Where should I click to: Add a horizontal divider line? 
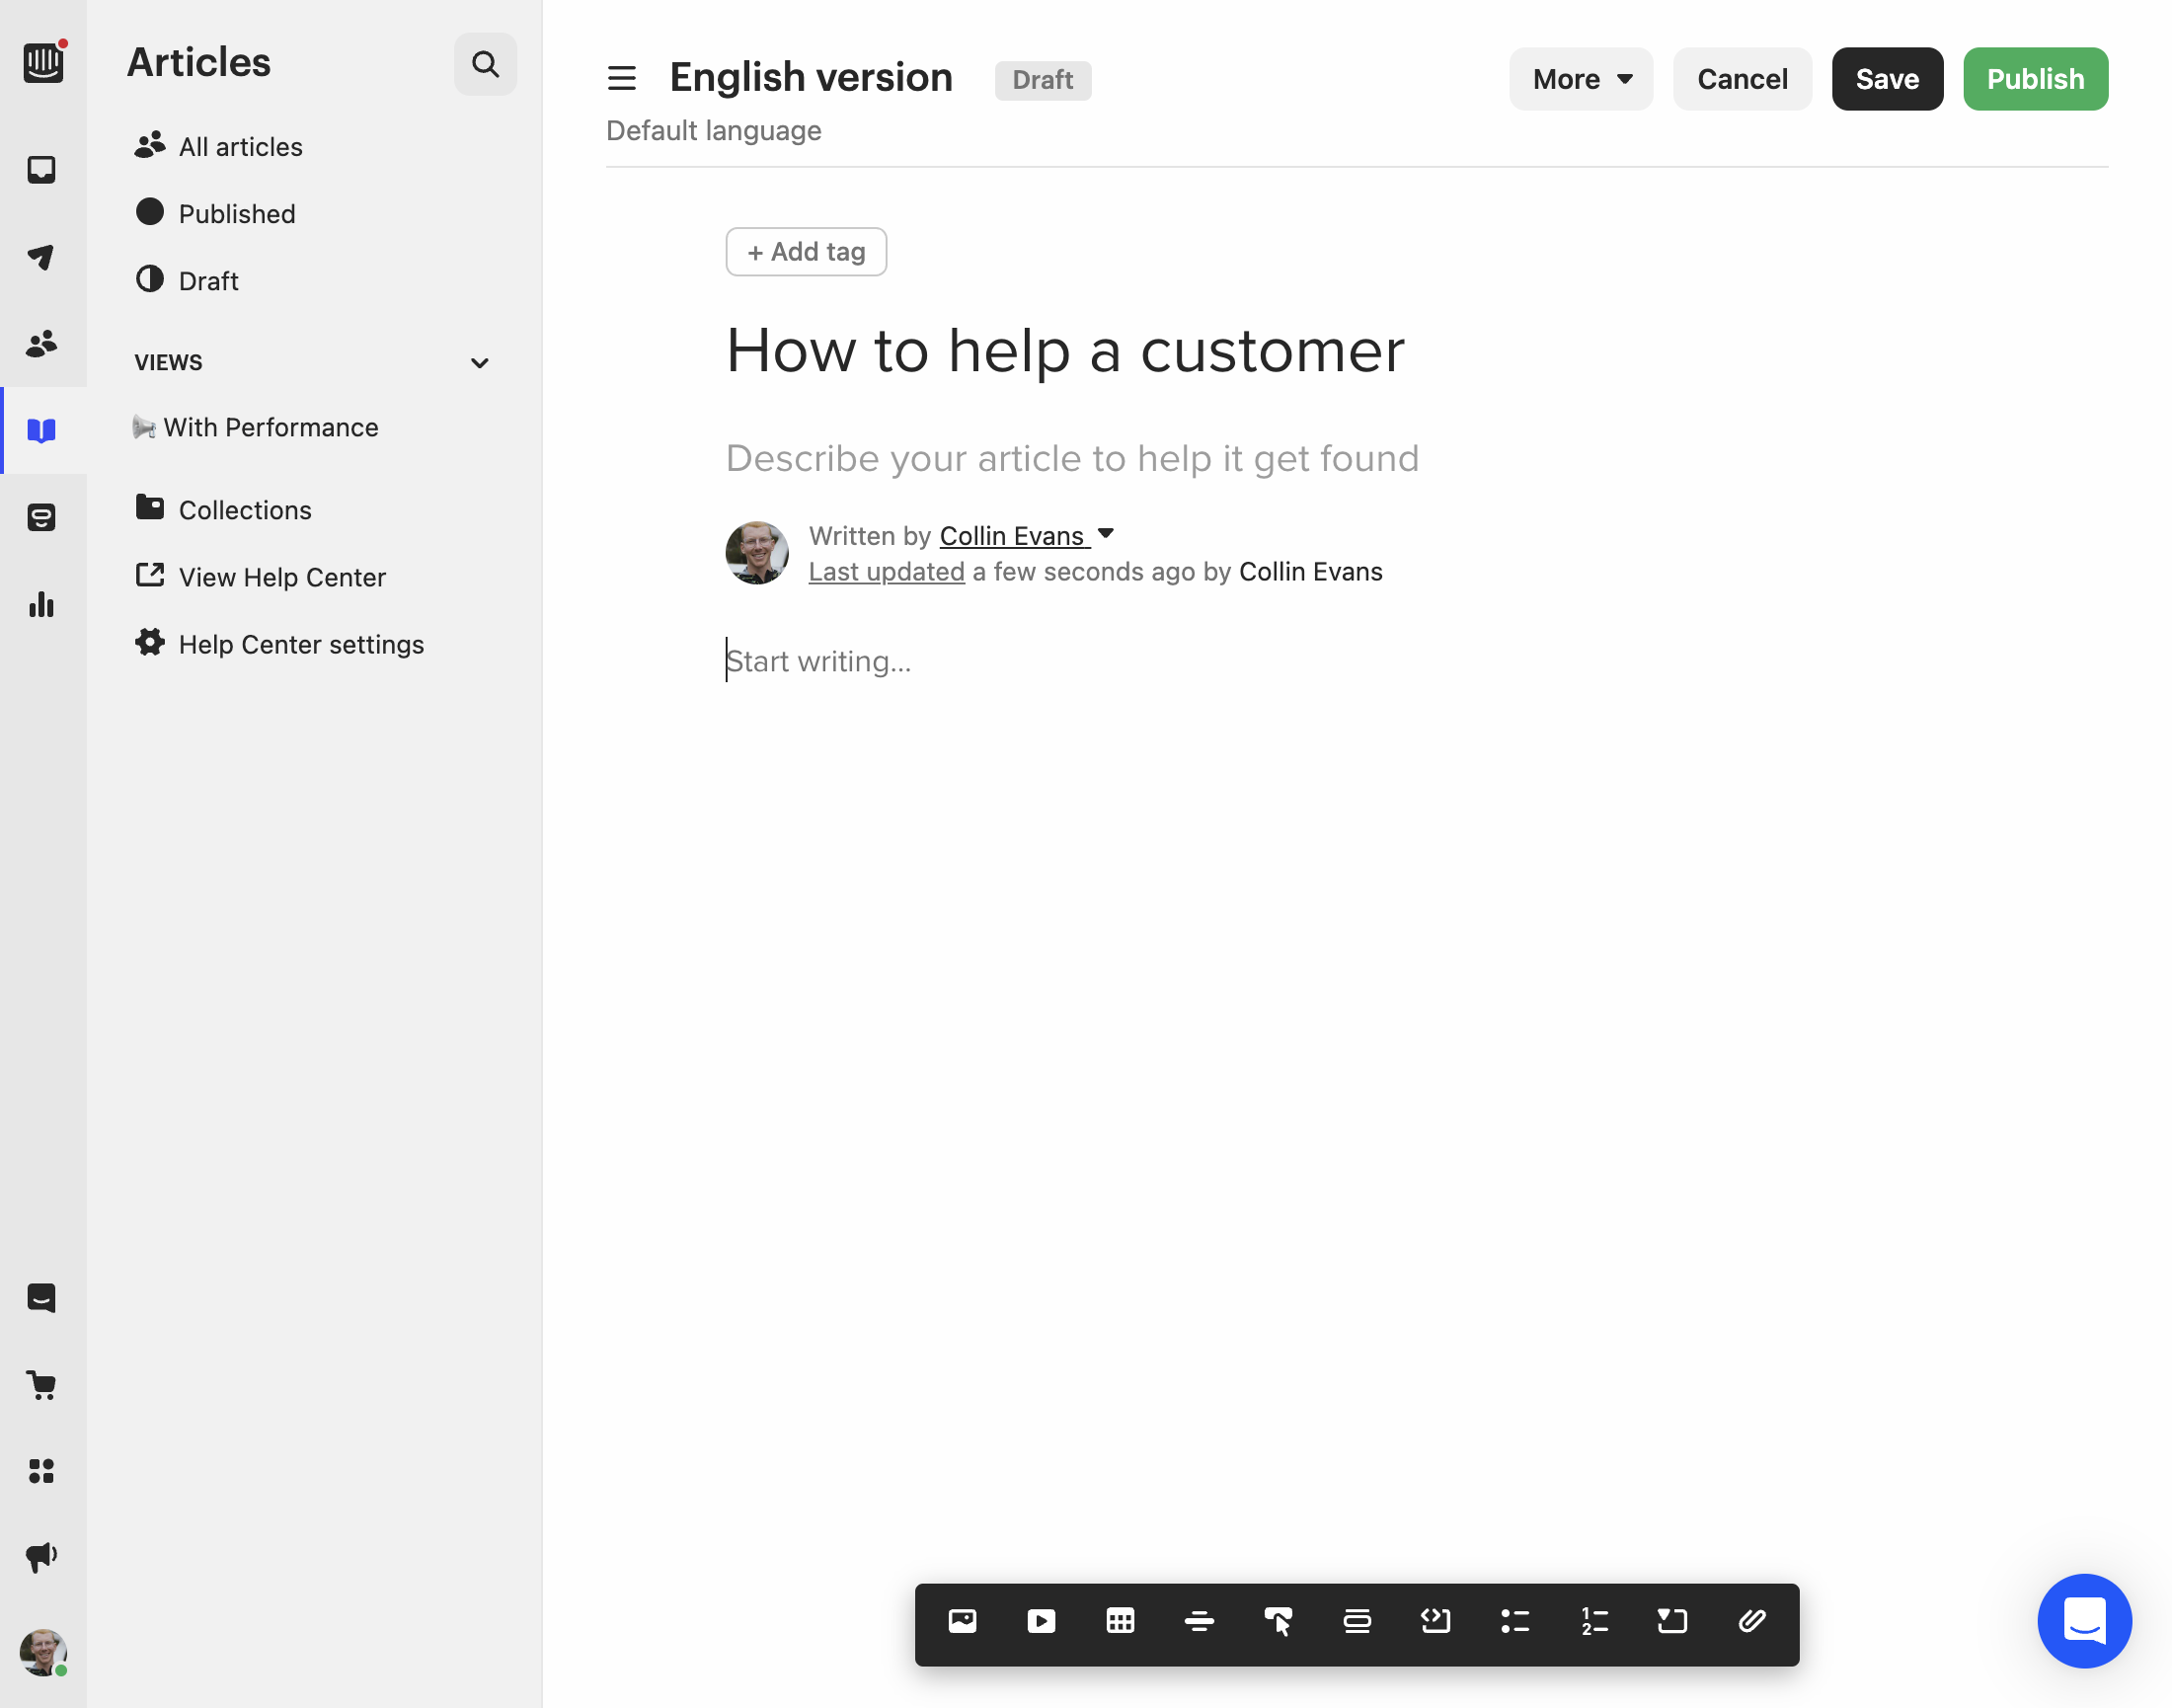(x=1199, y=1621)
